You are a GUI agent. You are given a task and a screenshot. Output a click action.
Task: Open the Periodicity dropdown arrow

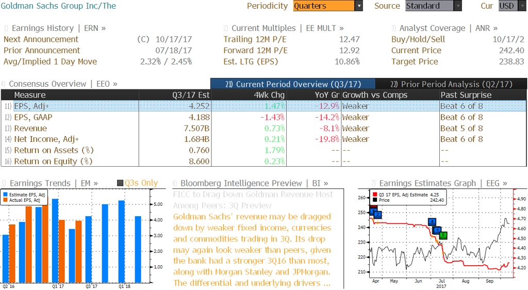(x=359, y=6)
